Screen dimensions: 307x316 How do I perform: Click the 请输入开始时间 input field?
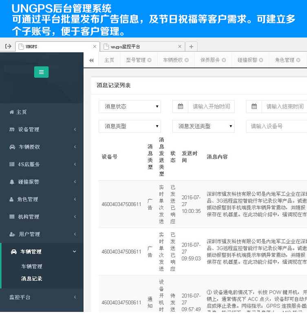click(211, 106)
